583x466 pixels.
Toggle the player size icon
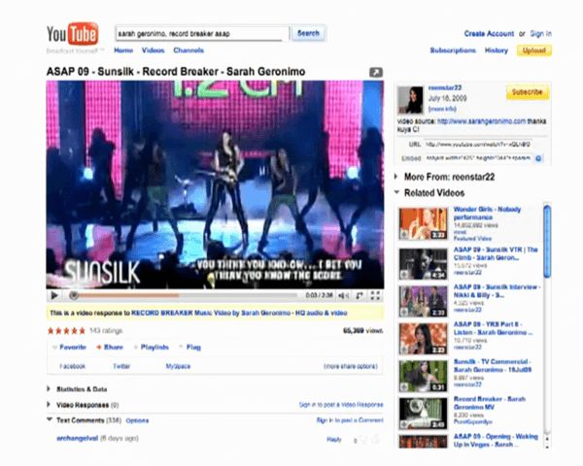[360, 296]
